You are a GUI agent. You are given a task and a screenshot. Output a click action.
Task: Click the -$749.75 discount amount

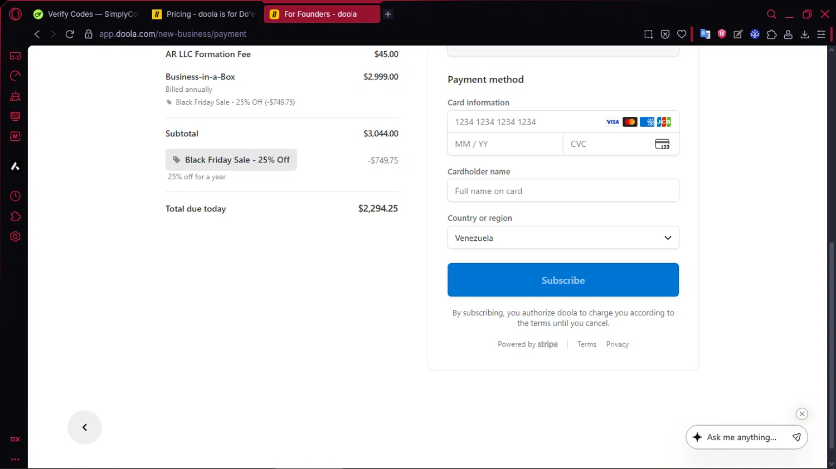coord(383,160)
